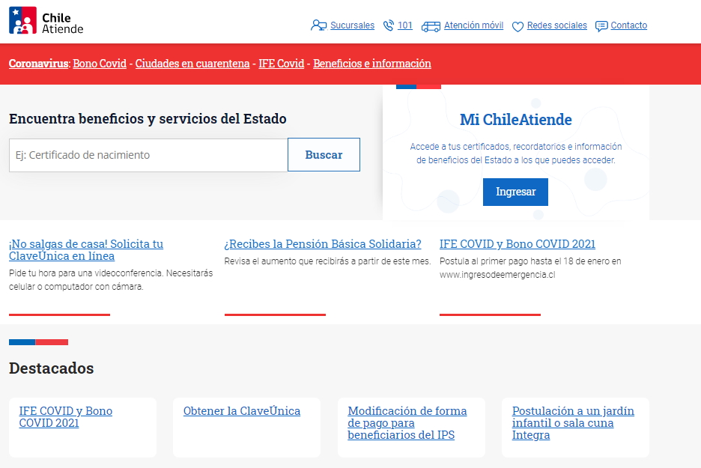
Task: Open Beneficios e información link
Action: point(372,64)
